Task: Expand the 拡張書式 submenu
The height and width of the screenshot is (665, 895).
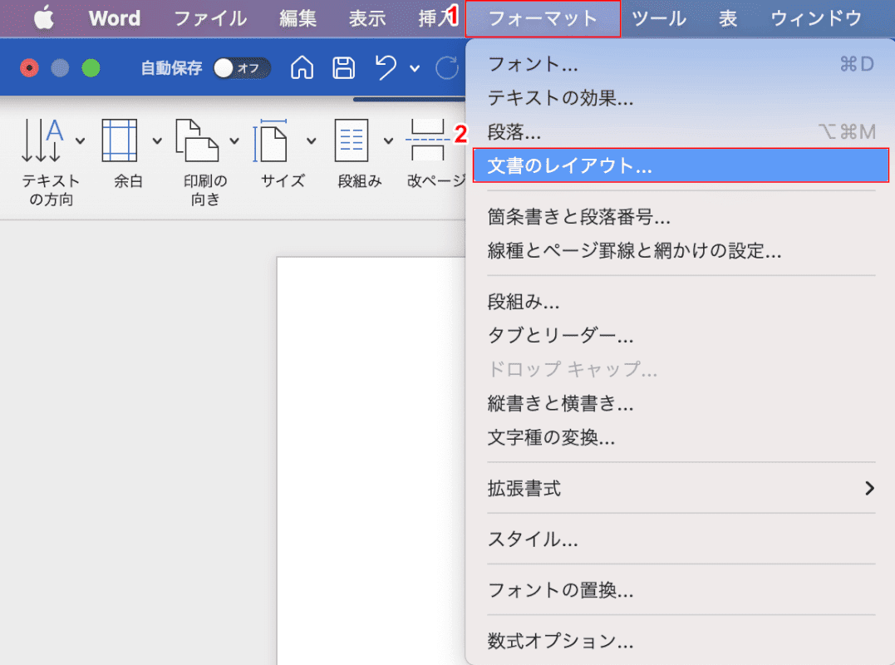Action: click(681, 489)
